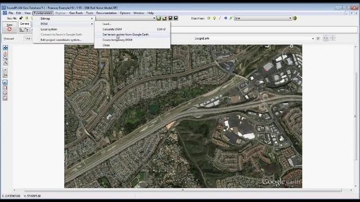Click the Total field next to Viewport
360x202 pixels.
pos(28,39)
